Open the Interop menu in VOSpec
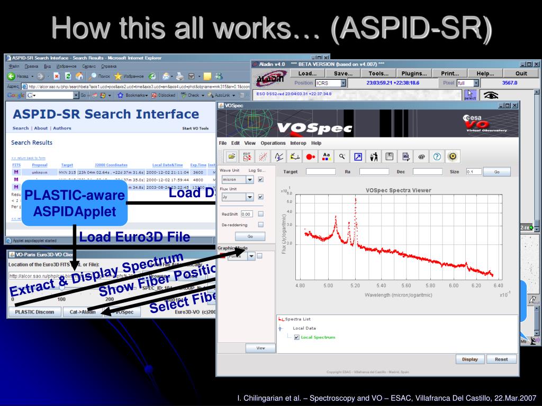Screen dimensions: 542x406 pyautogui.click(x=298, y=143)
